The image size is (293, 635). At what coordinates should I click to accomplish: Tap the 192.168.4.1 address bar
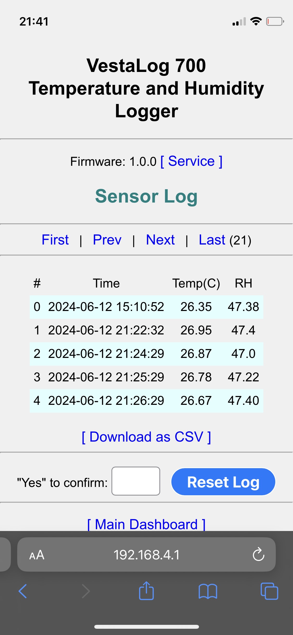146,555
